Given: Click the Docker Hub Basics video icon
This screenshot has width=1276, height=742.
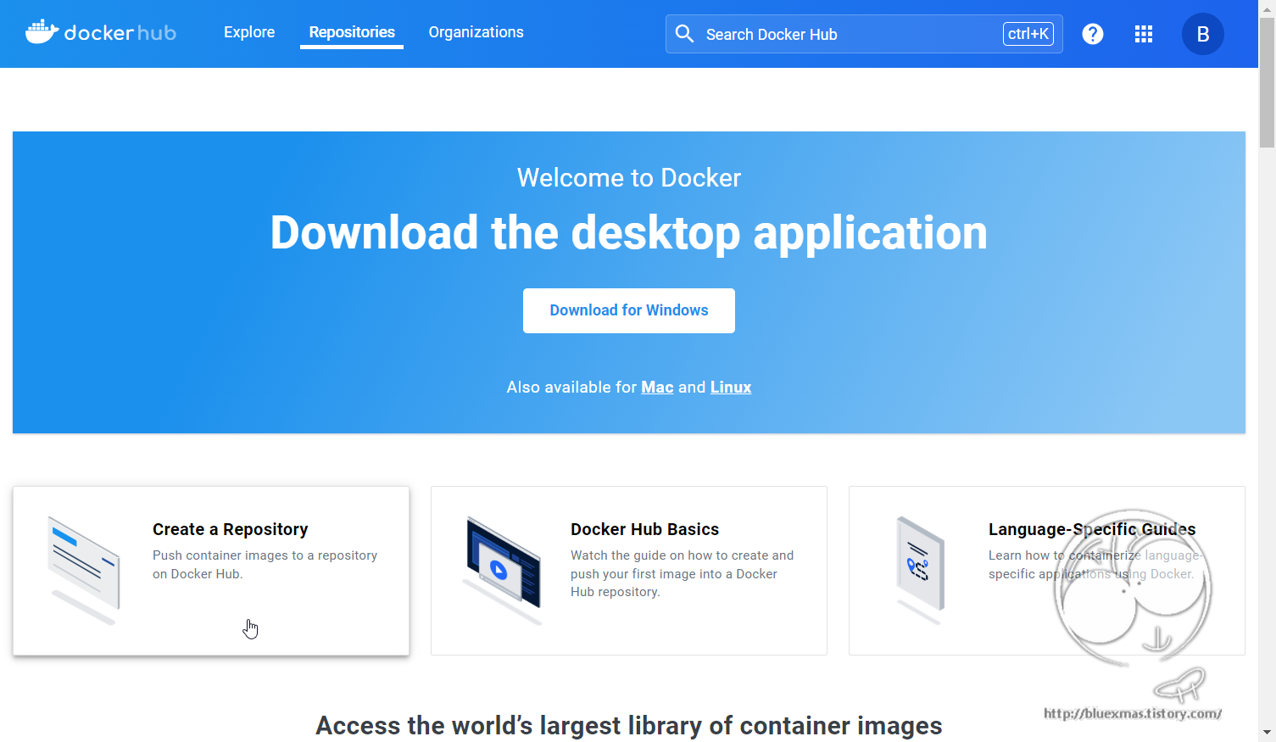Looking at the screenshot, I should [502, 570].
